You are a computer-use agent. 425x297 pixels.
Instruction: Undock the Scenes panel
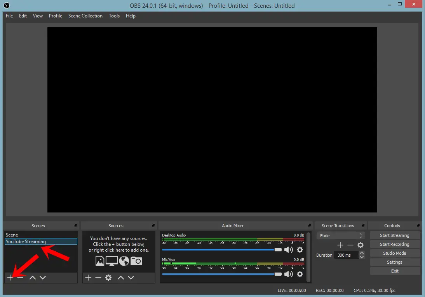click(76, 226)
